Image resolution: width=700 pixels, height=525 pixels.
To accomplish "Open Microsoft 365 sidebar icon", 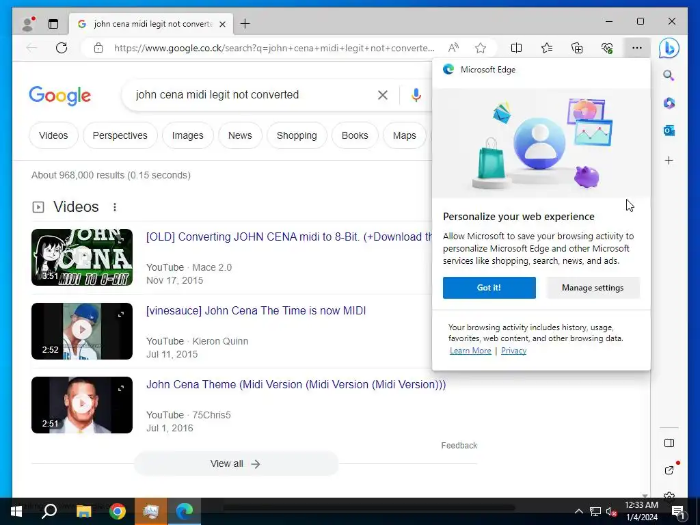I will (x=669, y=103).
